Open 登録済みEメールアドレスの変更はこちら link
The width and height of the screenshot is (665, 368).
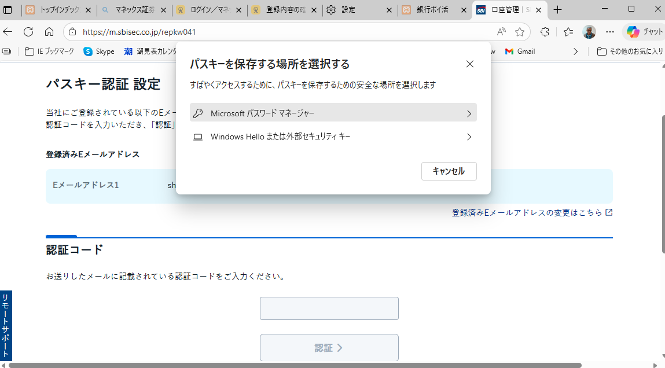click(527, 212)
